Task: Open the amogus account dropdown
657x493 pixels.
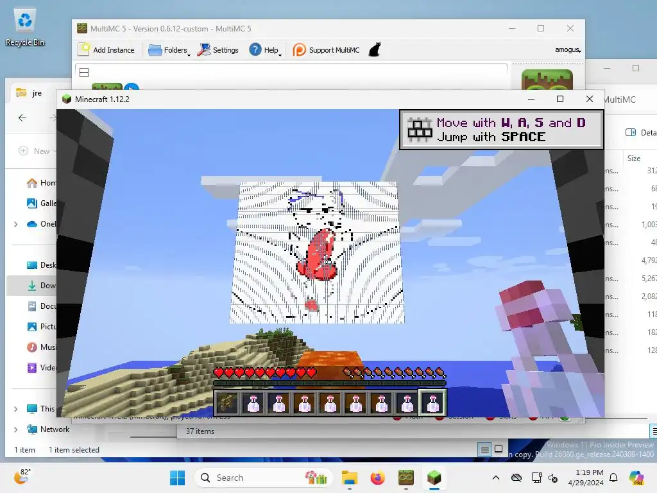Action: 568,50
